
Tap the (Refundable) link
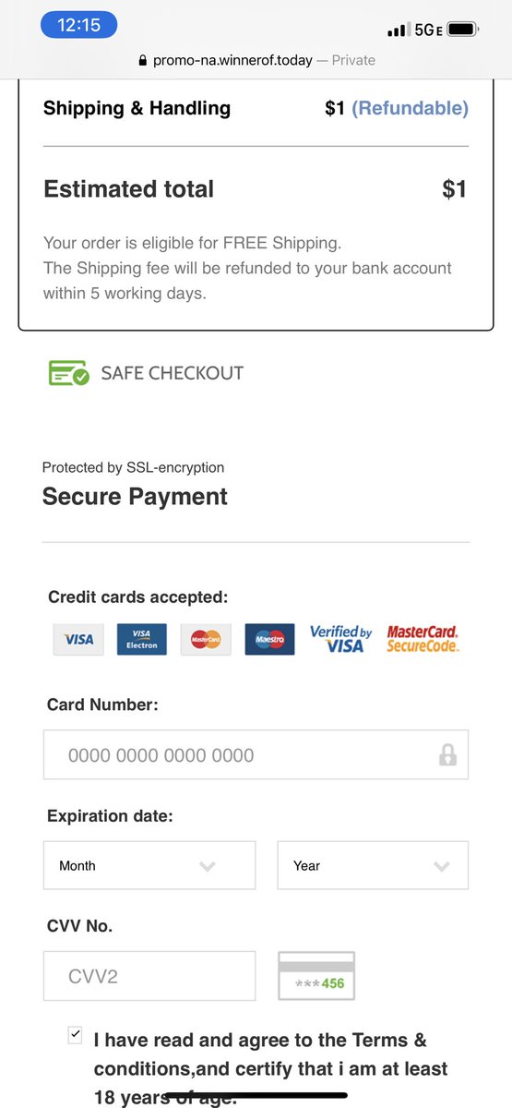[x=411, y=108]
